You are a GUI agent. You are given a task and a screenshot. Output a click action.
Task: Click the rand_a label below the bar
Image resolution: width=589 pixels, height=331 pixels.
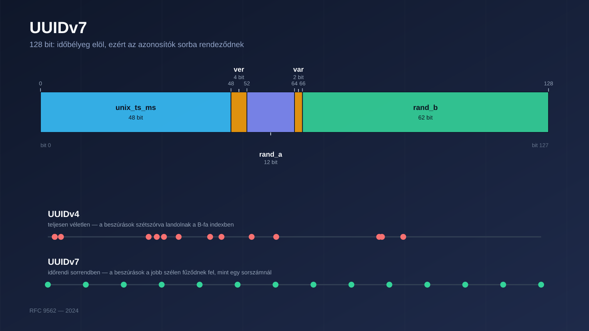pyautogui.click(x=271, y=154)
